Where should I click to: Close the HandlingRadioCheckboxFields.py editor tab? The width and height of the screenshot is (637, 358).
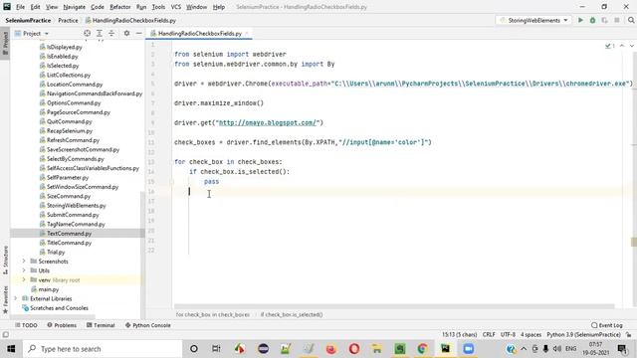tap(247, 33)
